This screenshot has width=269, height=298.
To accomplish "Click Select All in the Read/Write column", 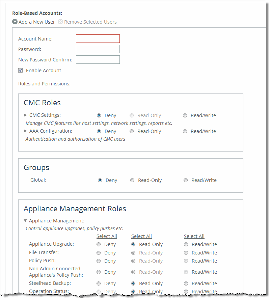I will click(194, 236).
